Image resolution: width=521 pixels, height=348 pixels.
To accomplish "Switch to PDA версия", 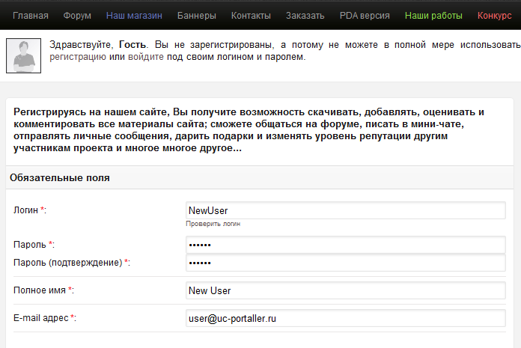I will coord(364,16).
